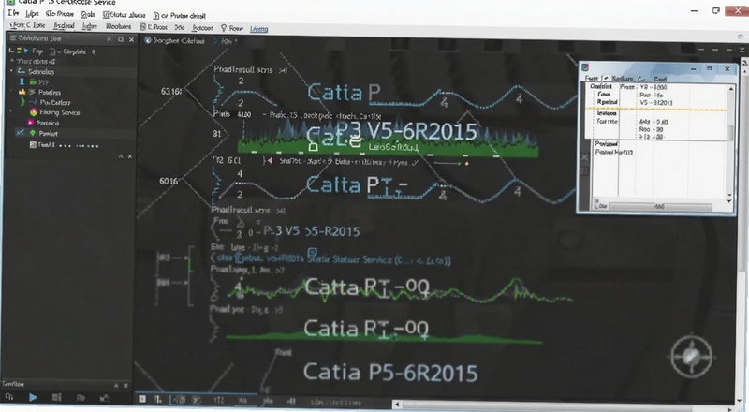Open the first tab label in the small floating window
Screen dimensions: 749x412
592,78
